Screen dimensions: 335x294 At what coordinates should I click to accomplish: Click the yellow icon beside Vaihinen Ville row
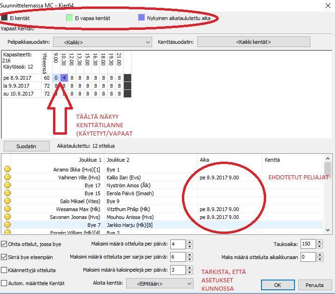(x=7, y=177)
